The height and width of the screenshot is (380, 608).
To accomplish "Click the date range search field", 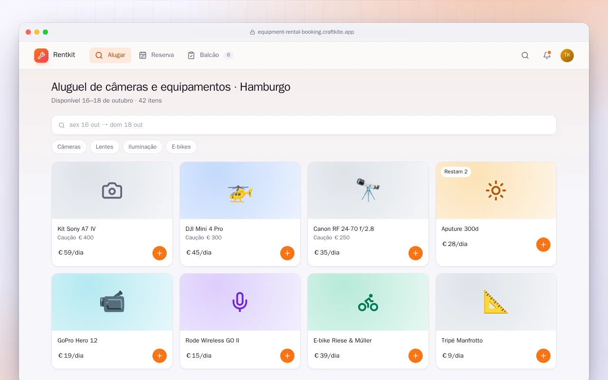I will point(304,125).
